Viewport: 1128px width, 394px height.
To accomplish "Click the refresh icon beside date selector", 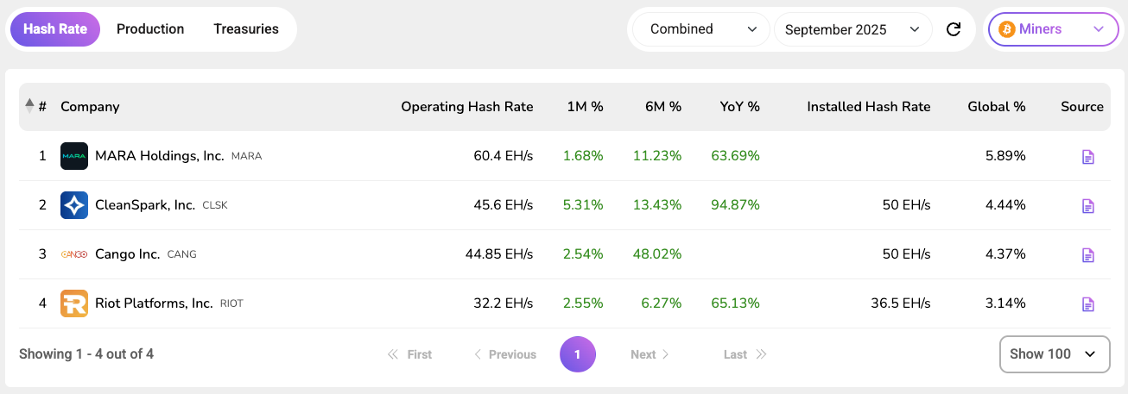I will [954, 29].
